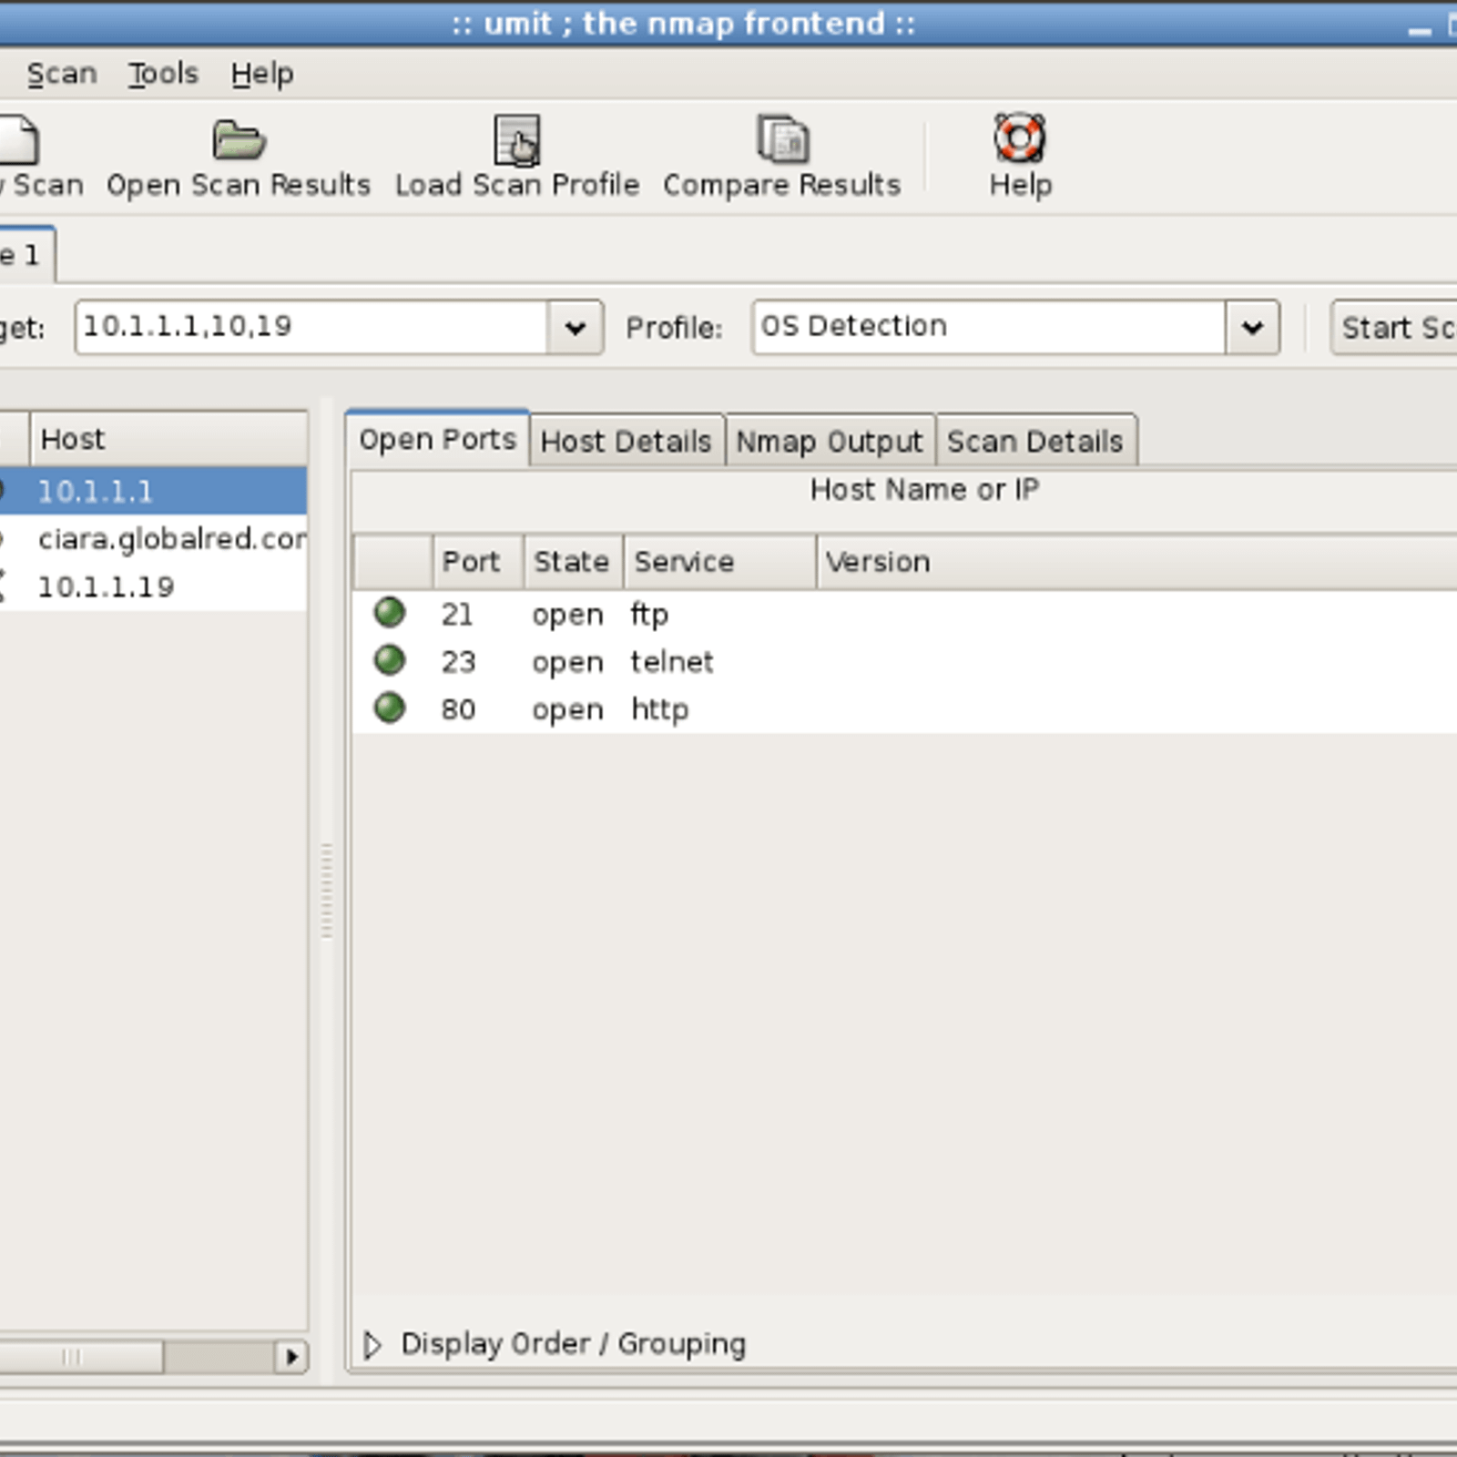
Task: Click the OS Detection profile field
Action: tap(989, 327)
